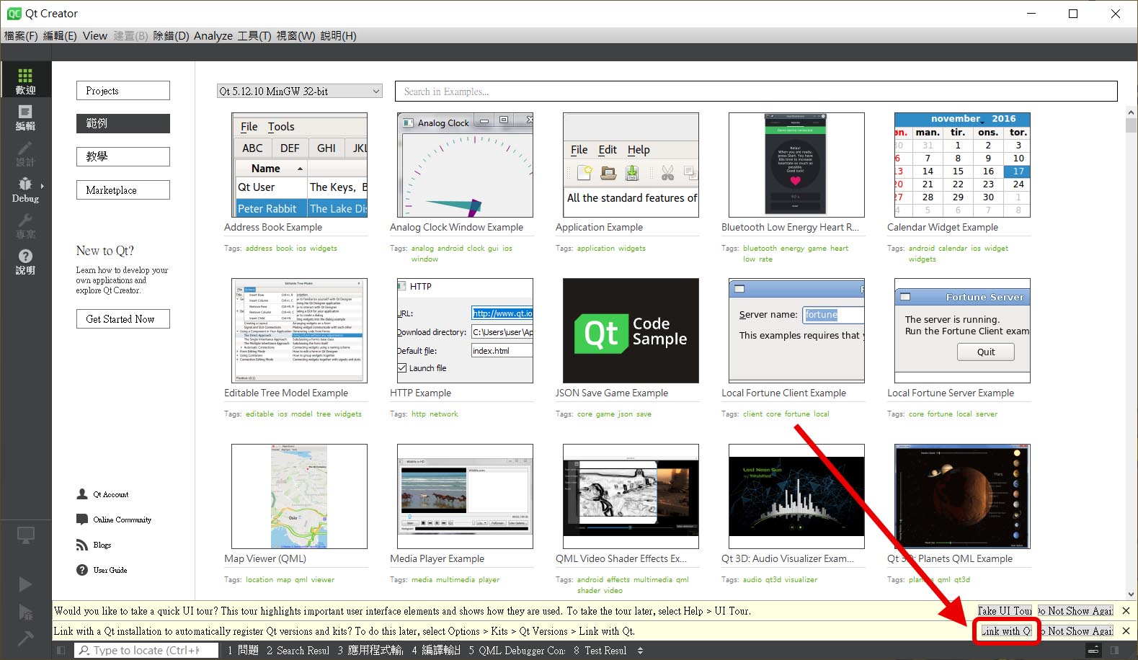This screenshot has height=660, width=1138.
Task: Click the Projects button
Action: pos(123,91)
